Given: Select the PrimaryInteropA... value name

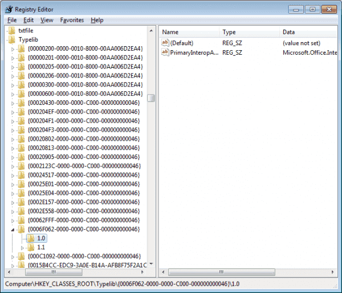Looking at the screenshot, I should click(x=194, y=52).
